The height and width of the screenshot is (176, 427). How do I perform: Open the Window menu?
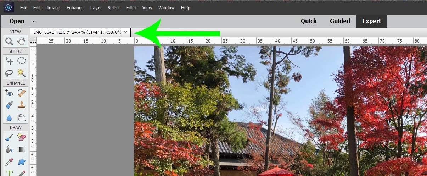click(167, 7)
